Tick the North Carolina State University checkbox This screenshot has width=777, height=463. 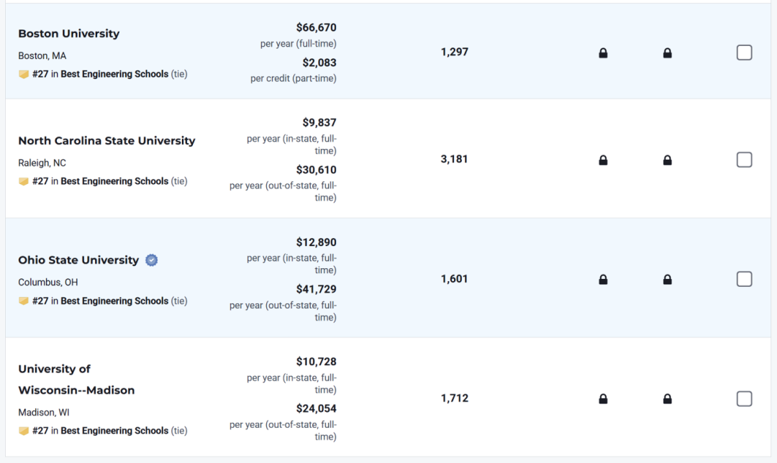744,160
